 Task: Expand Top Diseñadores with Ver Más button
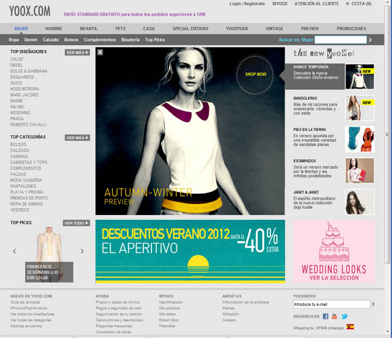[x=77, y=53]
